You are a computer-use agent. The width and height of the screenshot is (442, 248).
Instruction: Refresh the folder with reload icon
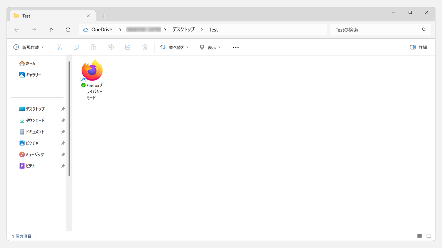pos(68,30)
